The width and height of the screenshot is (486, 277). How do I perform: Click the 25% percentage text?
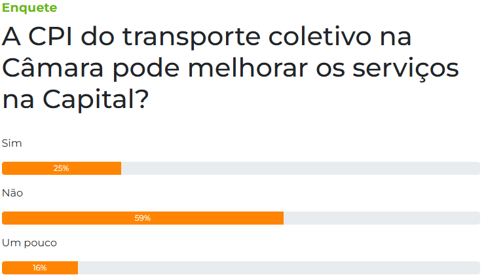pos(62,168)
